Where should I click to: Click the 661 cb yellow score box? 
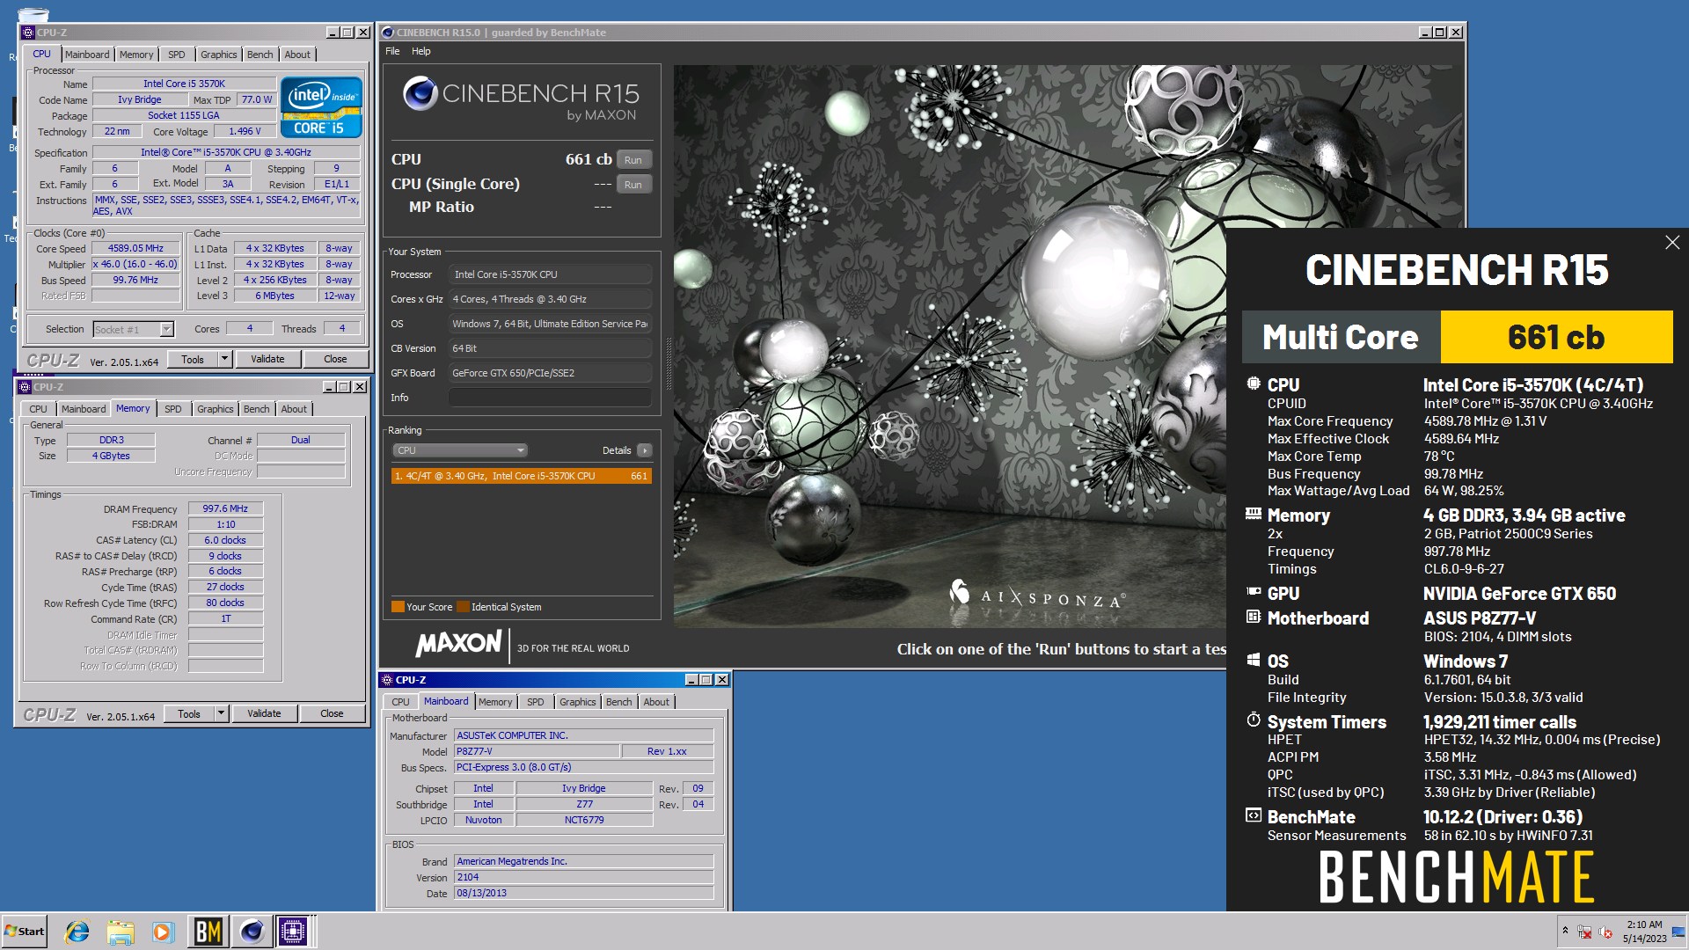click(x=1556, y=337)
